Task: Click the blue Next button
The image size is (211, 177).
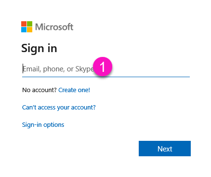Action: 165,149
